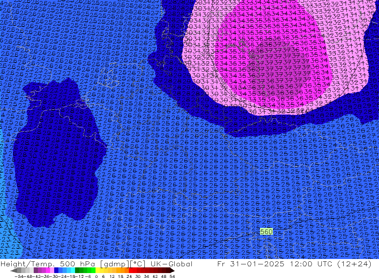Click the 'Fr 31-01-2025' date text

[x=251, y=264]
